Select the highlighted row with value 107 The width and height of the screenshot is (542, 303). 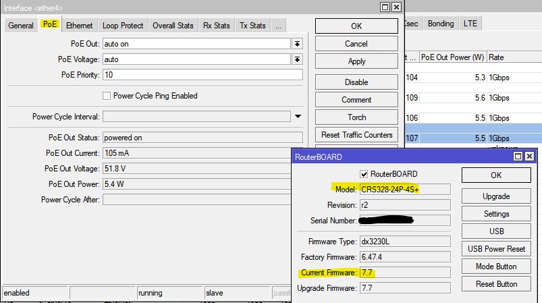point(473,138)
